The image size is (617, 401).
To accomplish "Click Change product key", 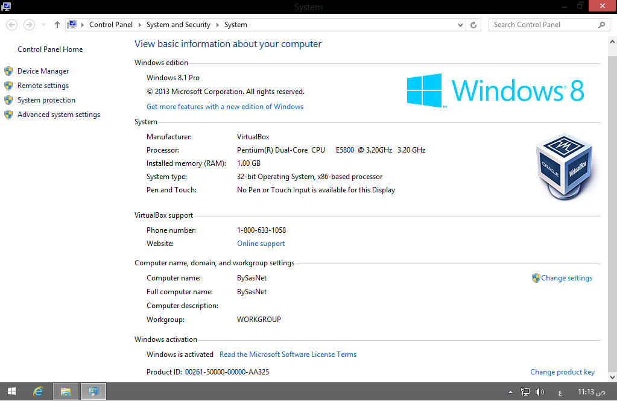I will pos(562,372).
